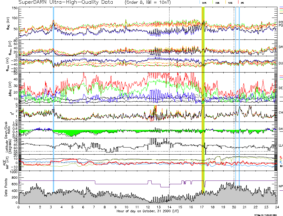Click the 'Fri Sep 24 11:54:48 2004' timestamp
Screen dimensions: 283x216
point(266,215)
